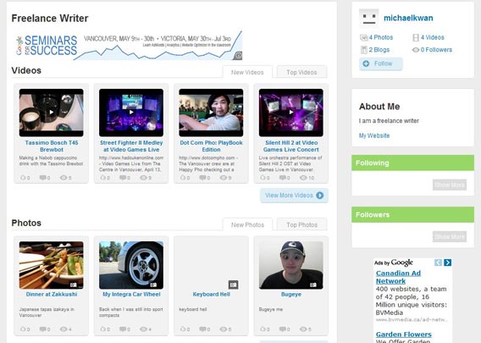Click like icon under Dinner at Zakkushi
The width and height of the screenshot is (481, 343).
23,329
